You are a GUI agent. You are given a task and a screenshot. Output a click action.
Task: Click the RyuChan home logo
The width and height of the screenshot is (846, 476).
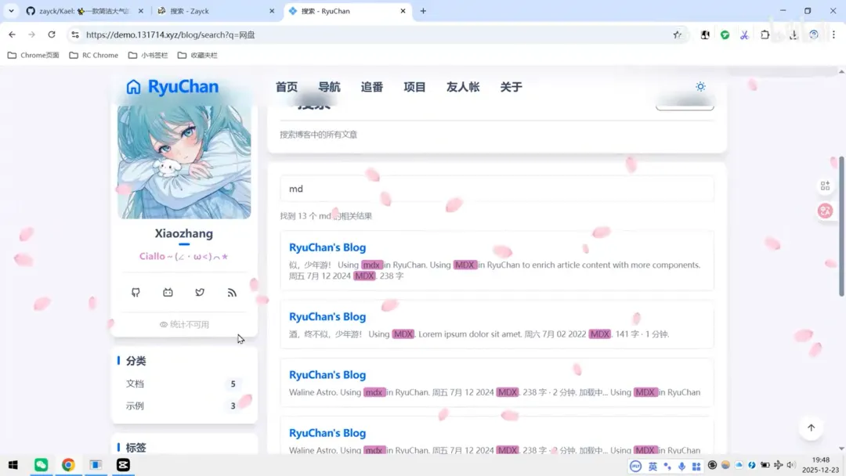tap(171, 87)
